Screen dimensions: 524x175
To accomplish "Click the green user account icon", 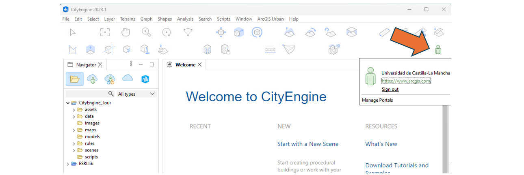I will [438, 50].
